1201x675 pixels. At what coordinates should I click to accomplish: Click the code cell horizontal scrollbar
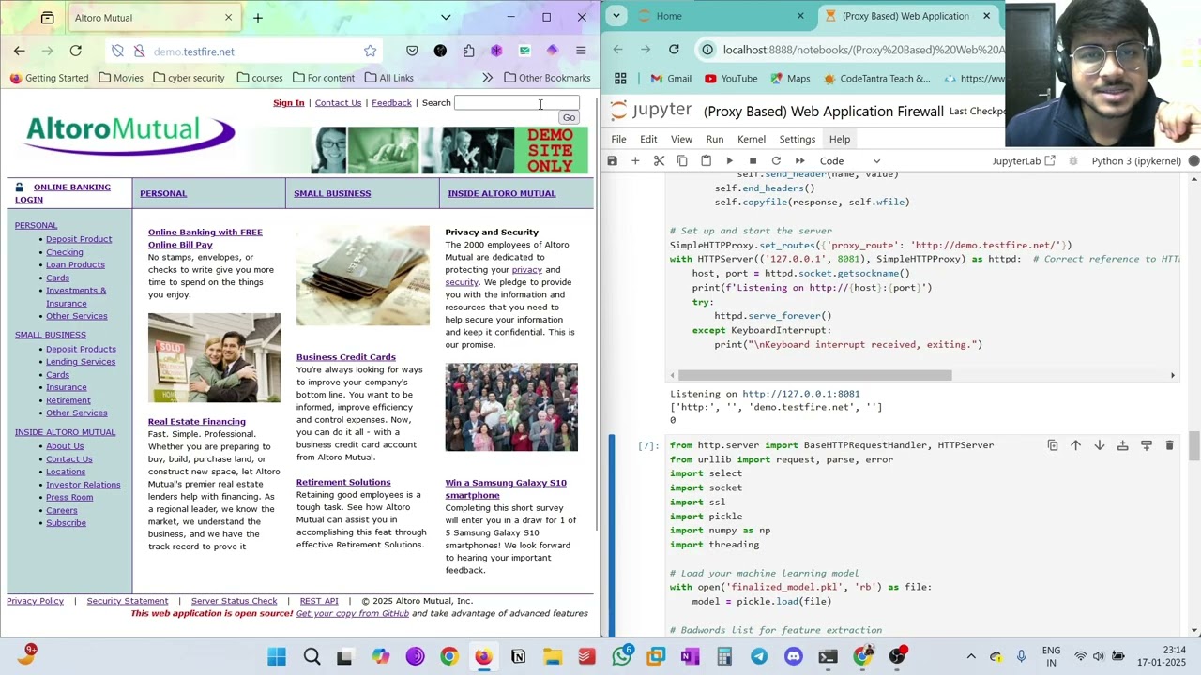click(x=814, y=375)
